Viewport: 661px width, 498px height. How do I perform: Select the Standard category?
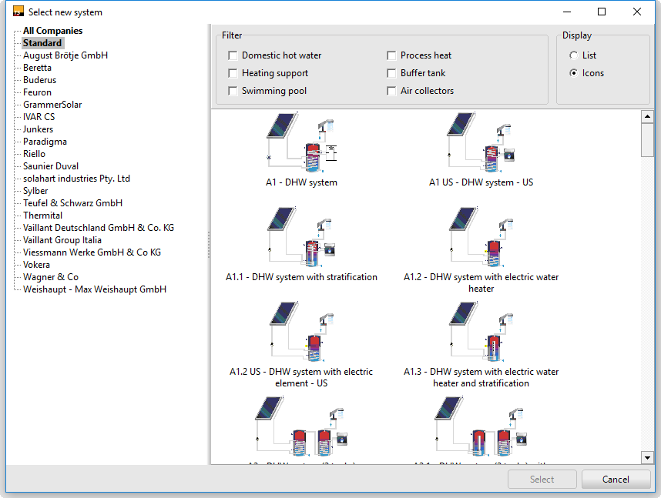42,43
